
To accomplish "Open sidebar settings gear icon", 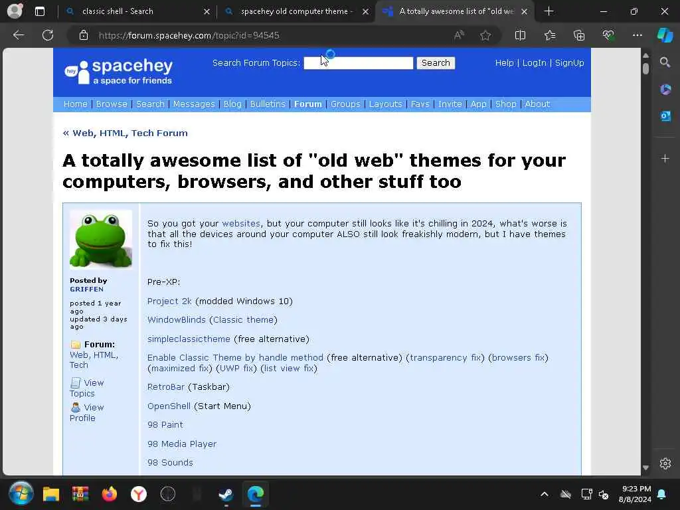I will click(665, 464).
